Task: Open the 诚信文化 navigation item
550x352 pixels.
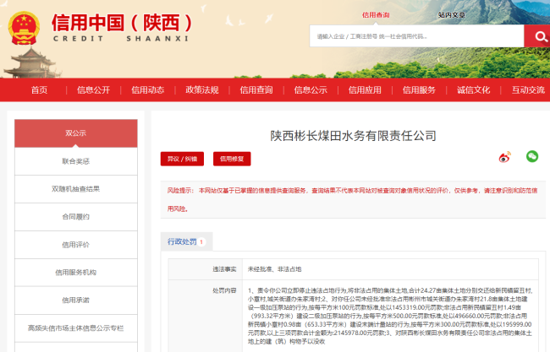Action: tap(473, 90)
